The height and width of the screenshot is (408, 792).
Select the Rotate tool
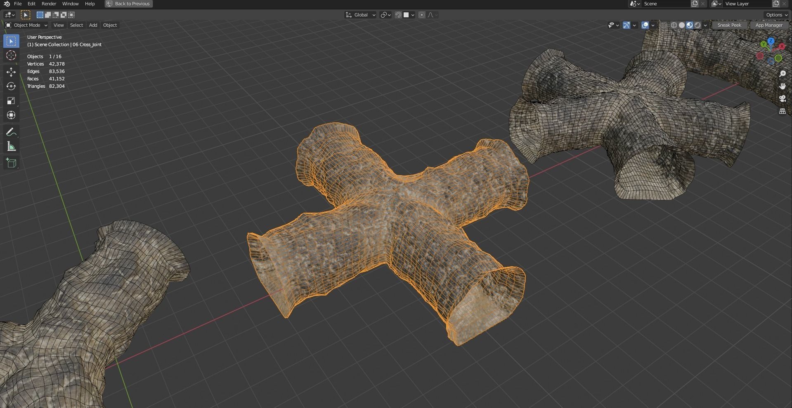coord(11,86)
